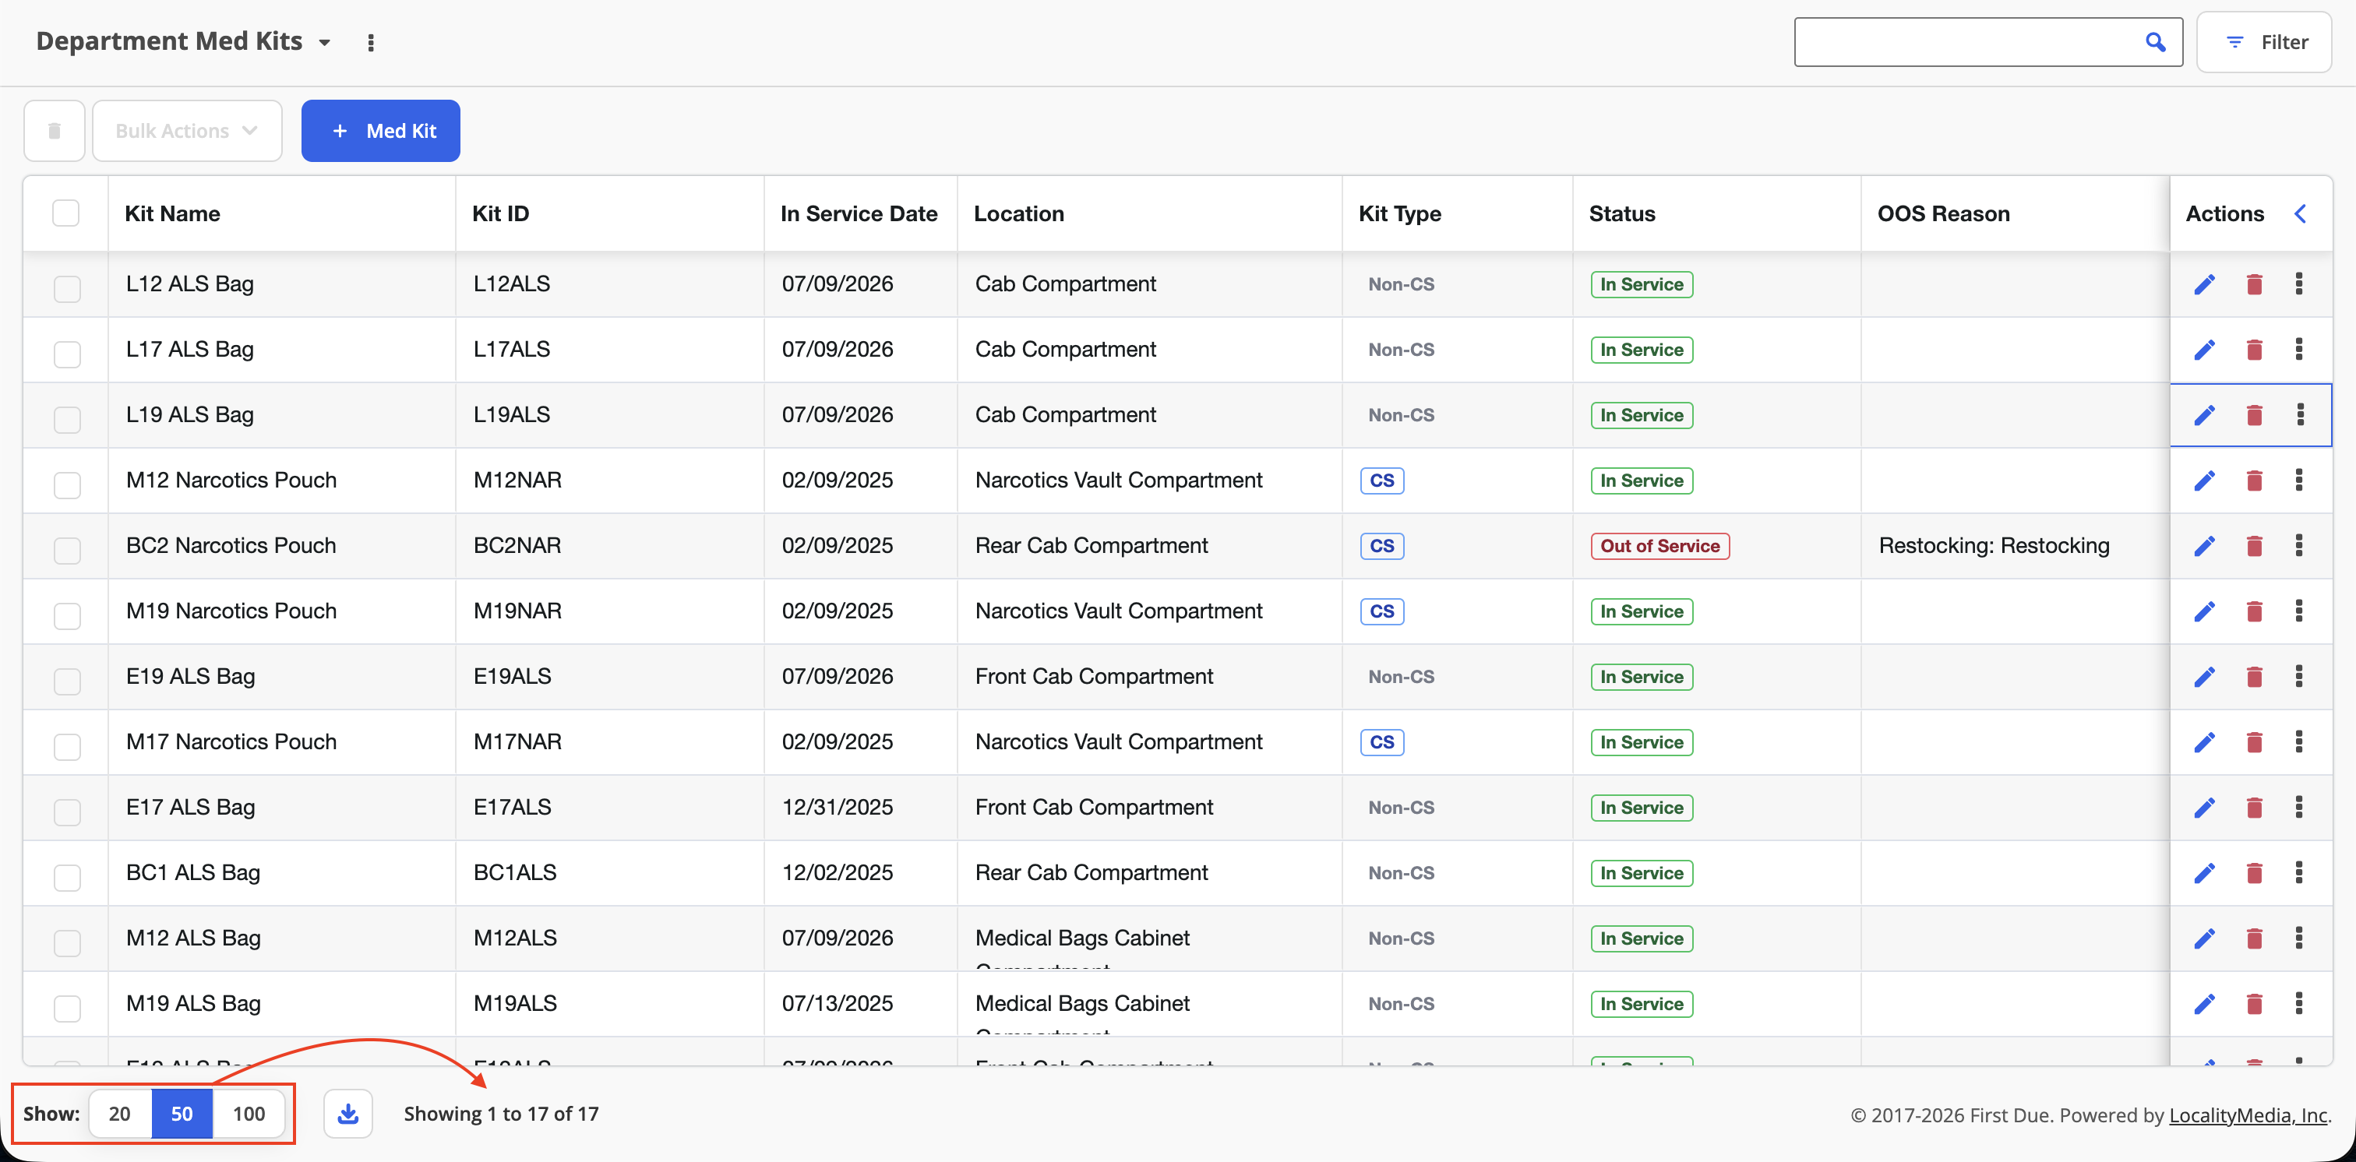Image resolution: width=2356 pixels, height=1162 pixels.
Task: Open the LocalityMedia, Inc link
Action: (2247, 1114)
